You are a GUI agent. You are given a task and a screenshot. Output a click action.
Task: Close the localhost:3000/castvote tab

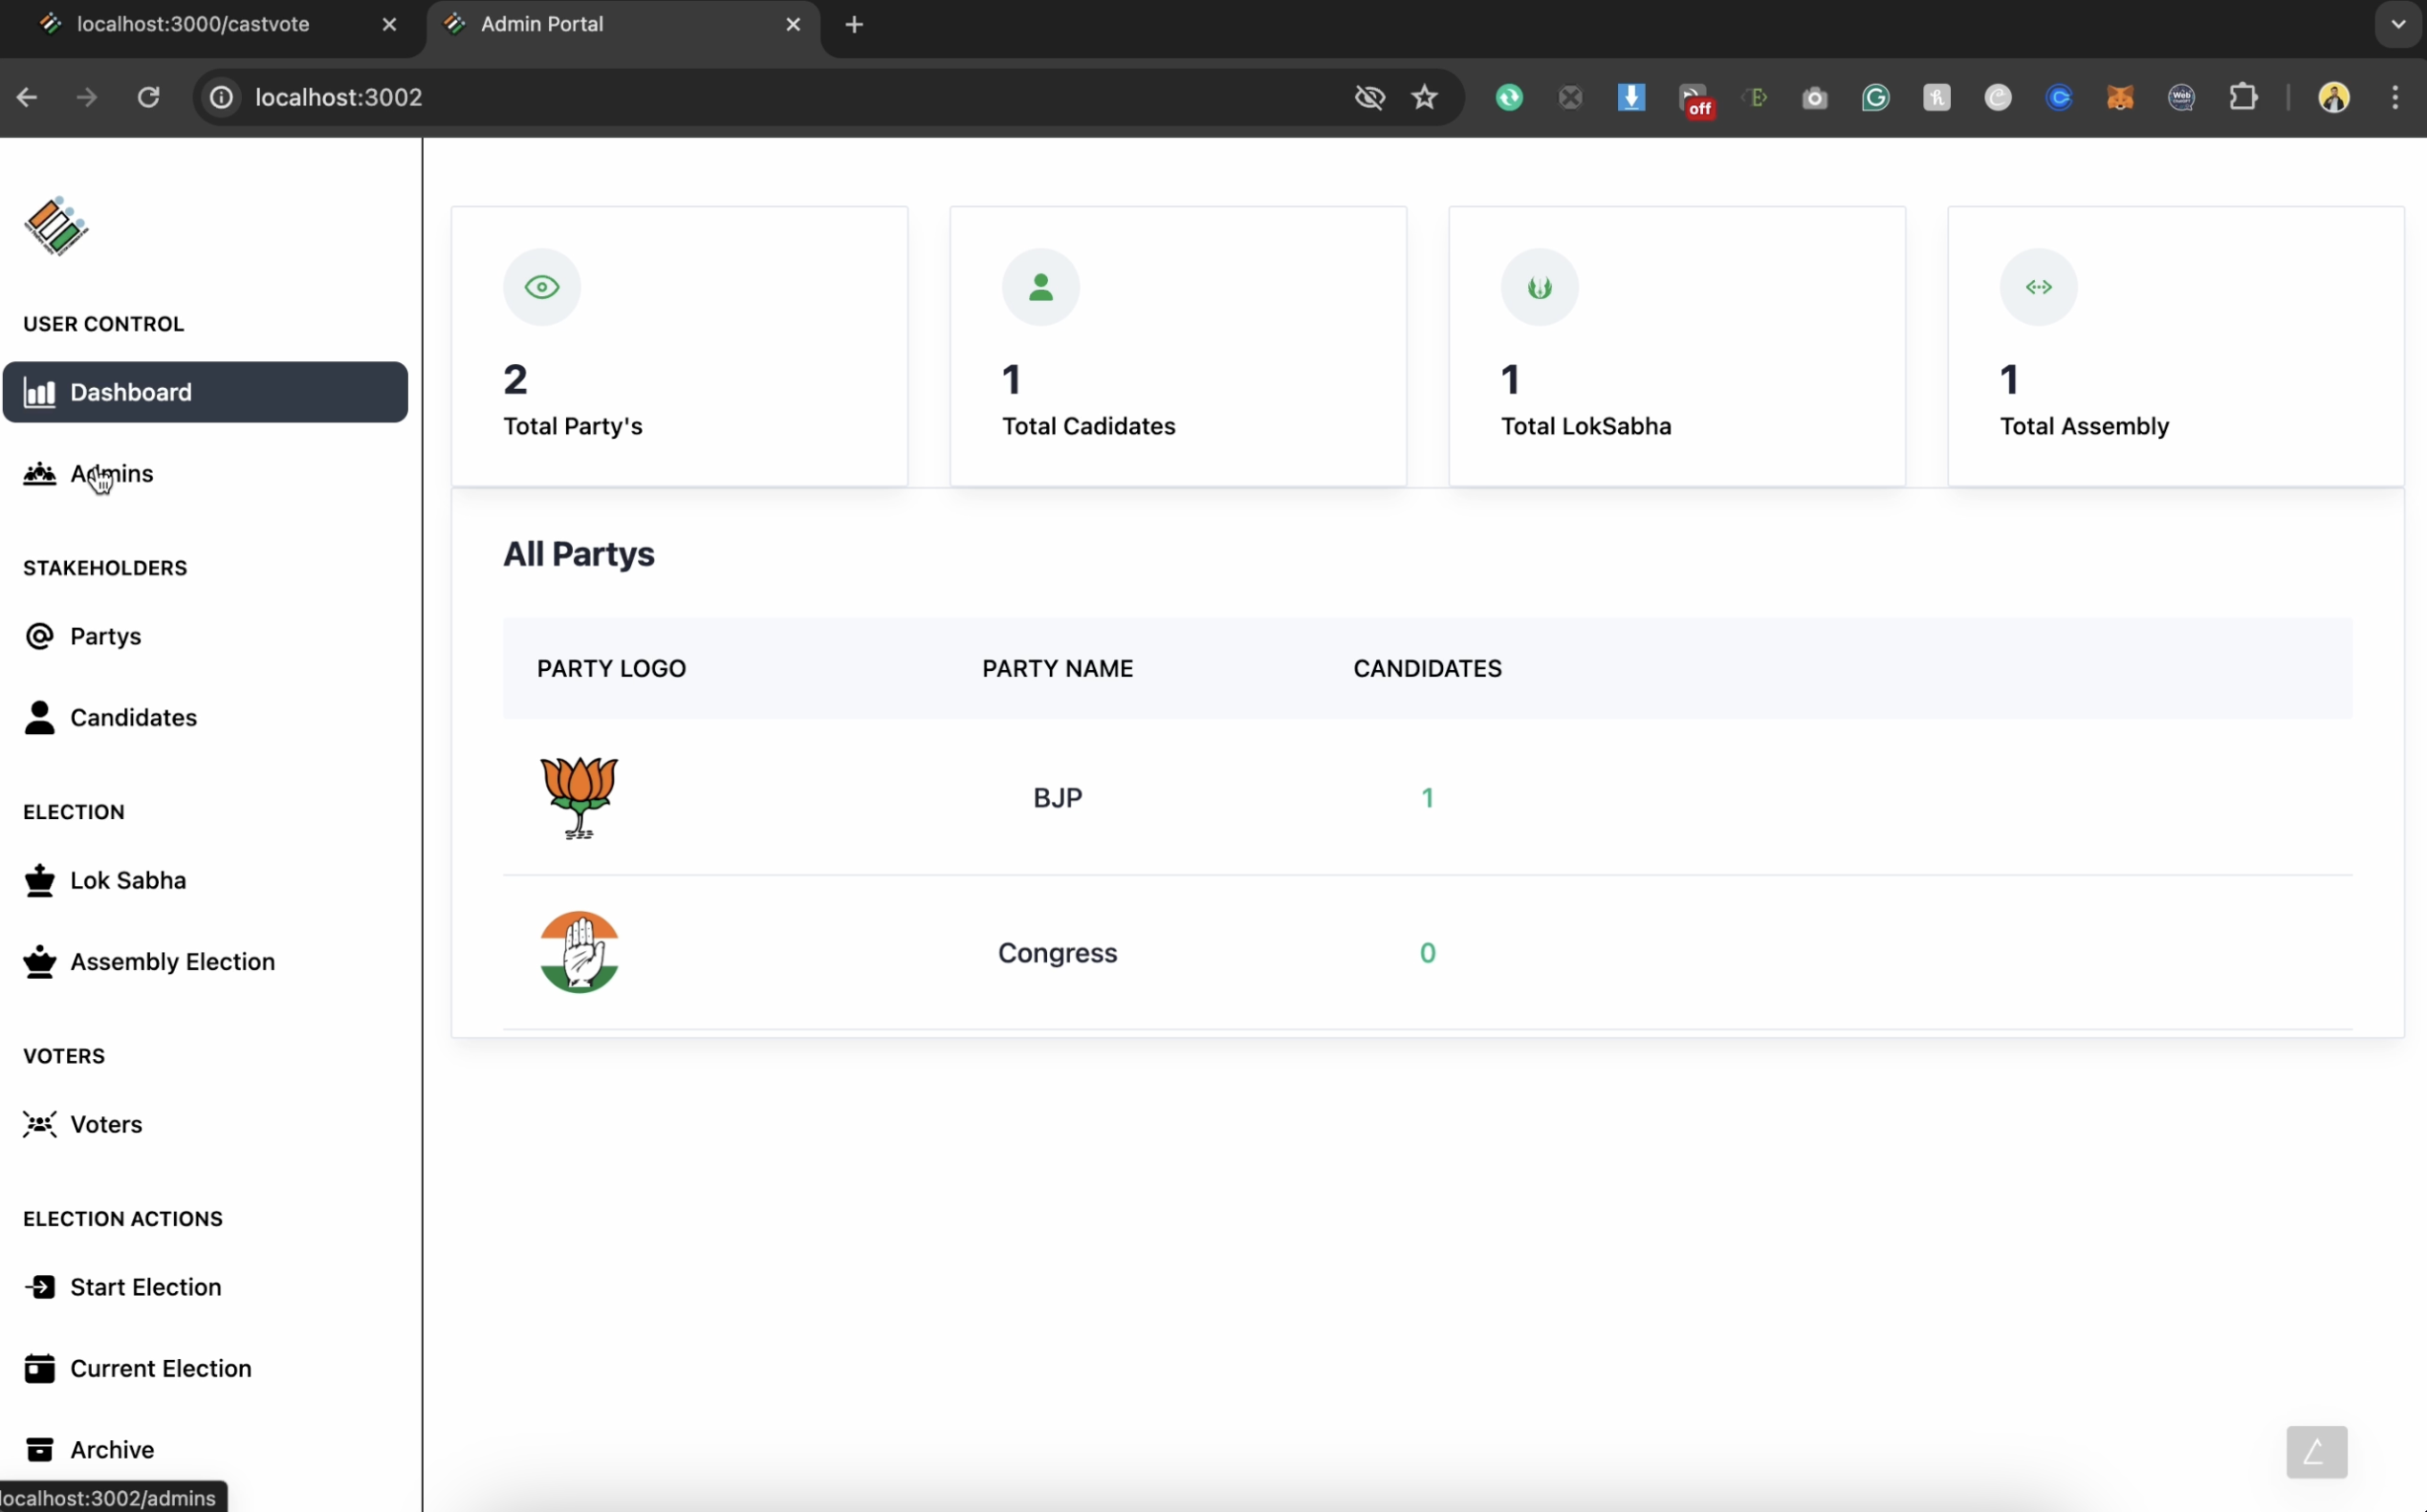[389, 25]
